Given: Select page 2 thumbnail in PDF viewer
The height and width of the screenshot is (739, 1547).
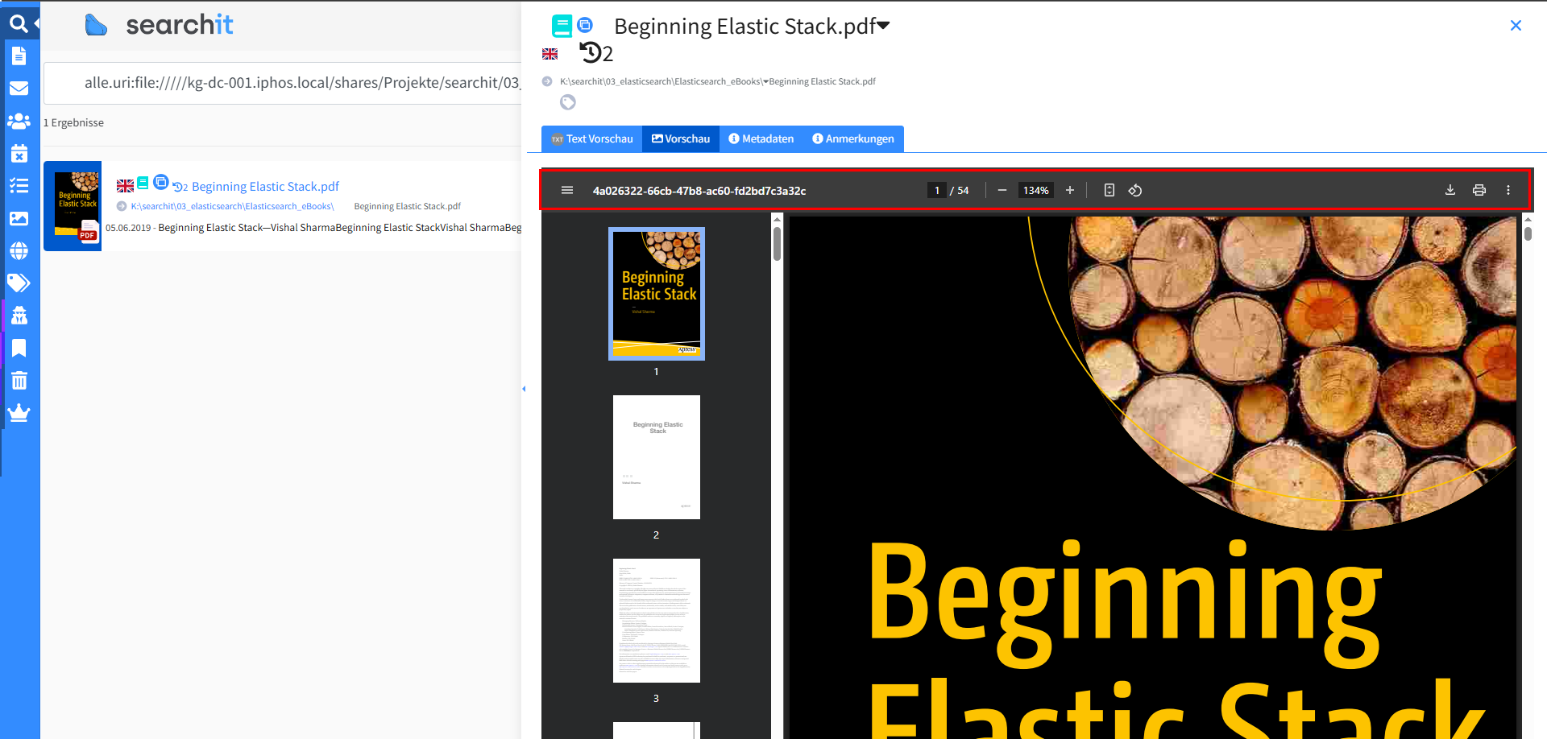Looking at the screenshot, I should [656, 456].
